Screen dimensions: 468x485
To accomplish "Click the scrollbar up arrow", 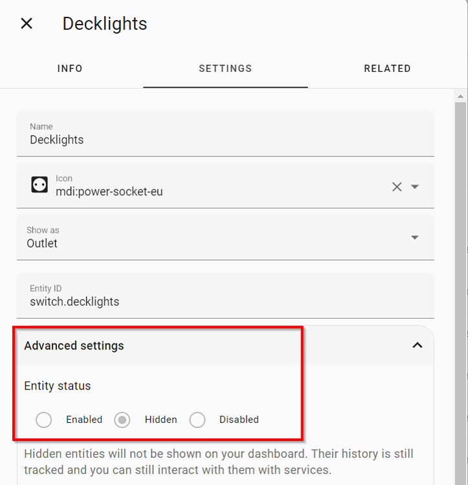I will tap(460, 96).
